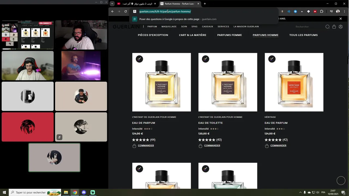Viewport: 349px width, 196px height.
Task: Open the 44 reviews star rating
Action: tap(144, 140)
